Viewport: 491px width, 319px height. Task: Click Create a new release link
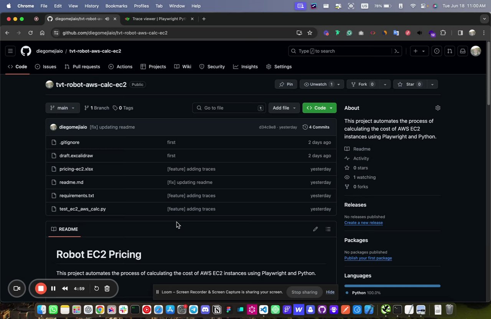coord(363,223)
